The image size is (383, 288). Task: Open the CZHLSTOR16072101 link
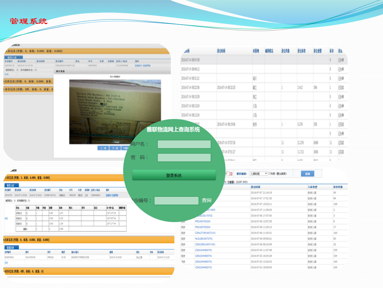[205, 233]
